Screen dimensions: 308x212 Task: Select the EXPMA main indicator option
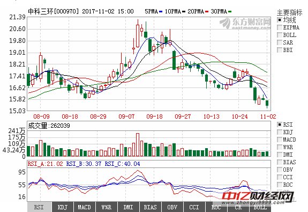pos(280,27)
